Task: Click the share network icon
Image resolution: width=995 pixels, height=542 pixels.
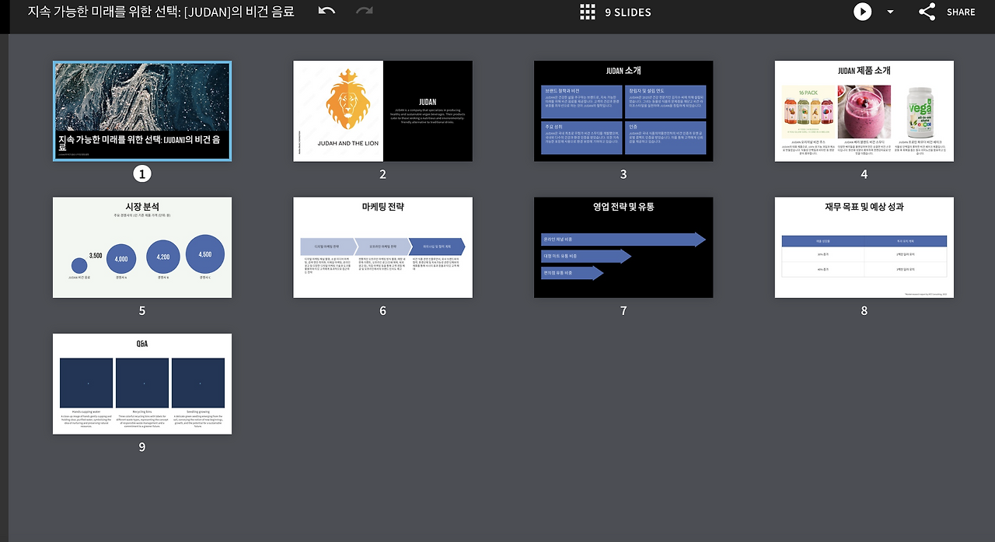Action: pyautogui.click(x=927, y=12)
